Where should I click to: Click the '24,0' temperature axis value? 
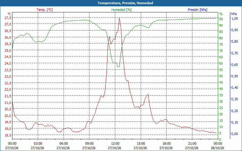point(8,63)
